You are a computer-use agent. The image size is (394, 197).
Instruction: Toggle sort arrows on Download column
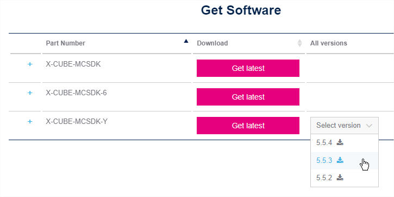[x=299, y=43]
